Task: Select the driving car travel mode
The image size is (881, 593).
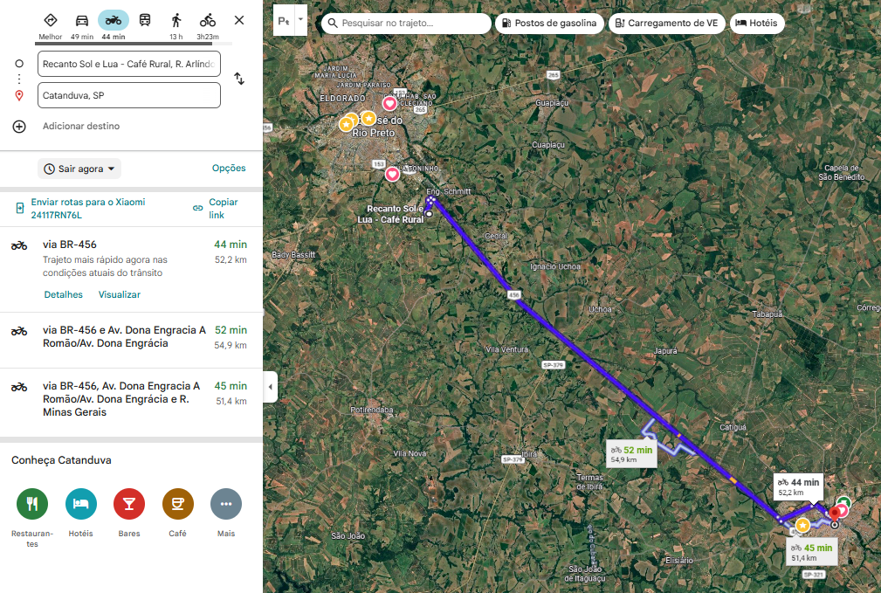Action: tap(81, 21)
